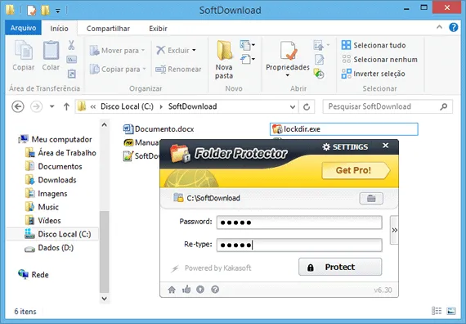
Task: Switch to the Início tab
Action: pyautogui.click(x=59, y=29)
